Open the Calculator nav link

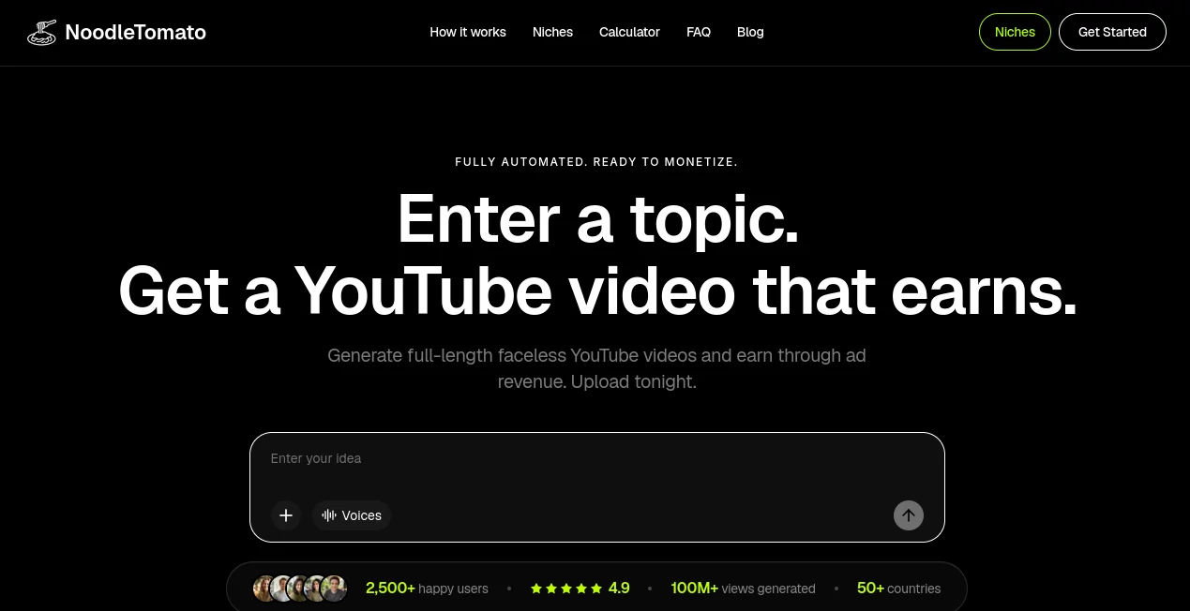tap(629, 32)
